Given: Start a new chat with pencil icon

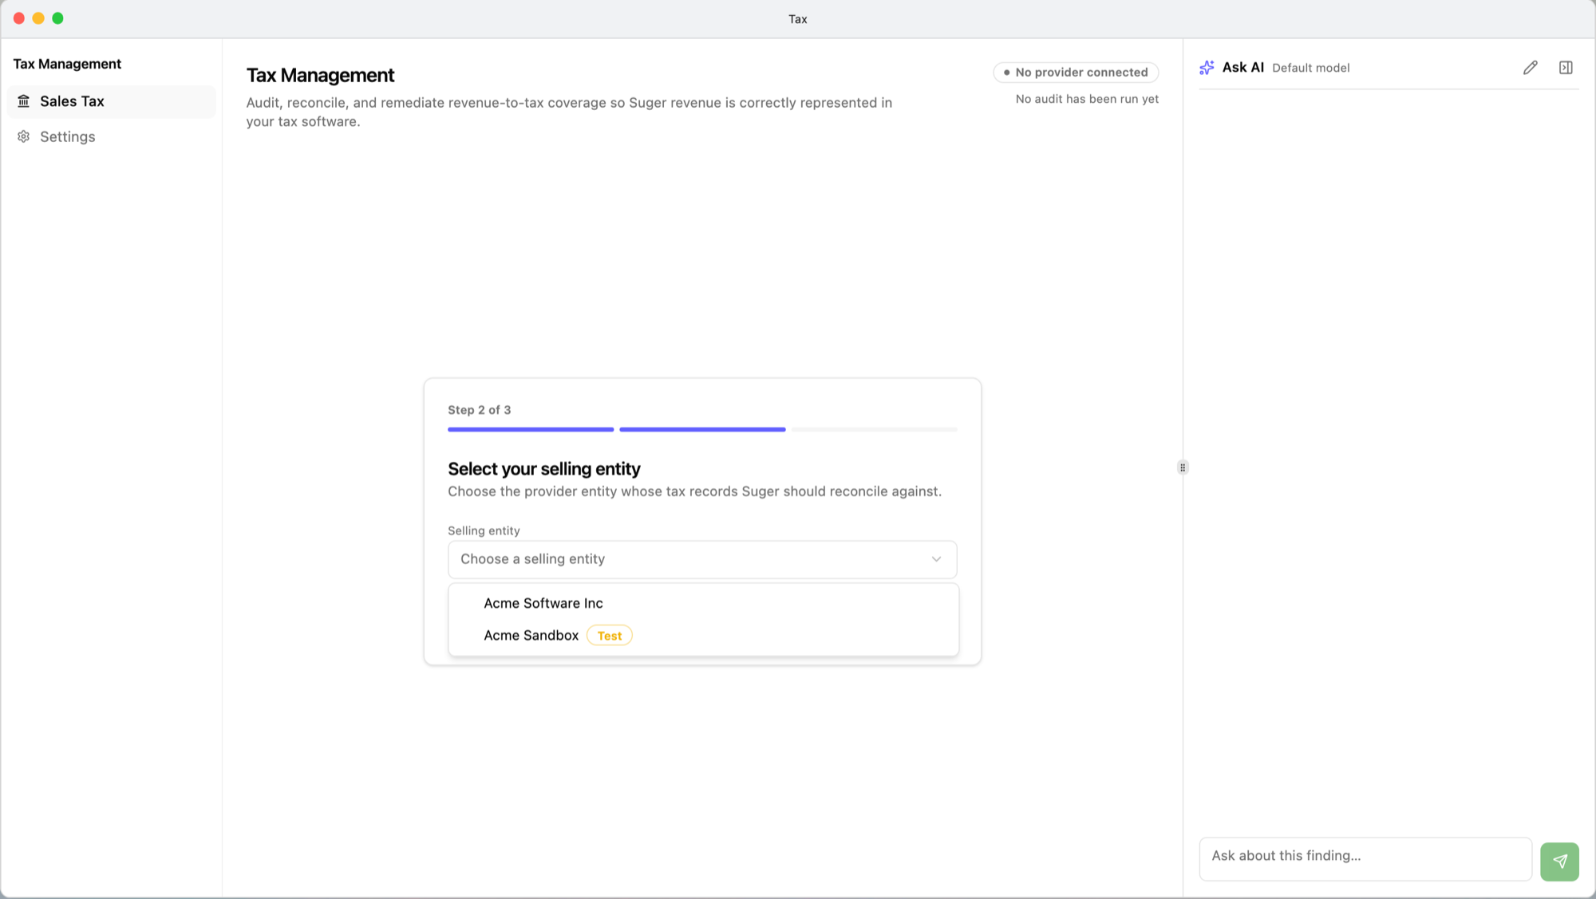Looking at the screenshot, I should pos(1530,68).
